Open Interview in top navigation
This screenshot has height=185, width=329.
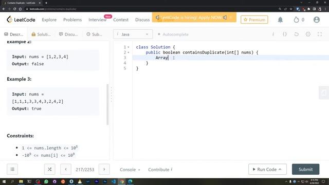(x=97, y=20)
